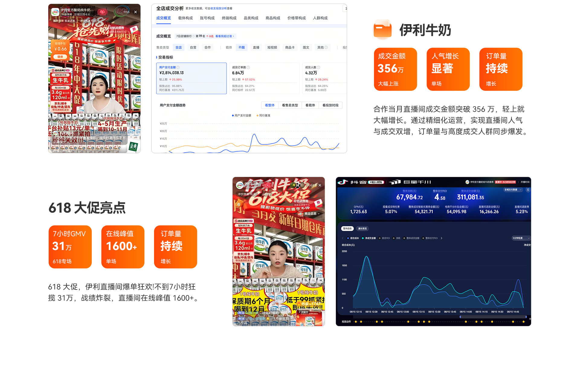Screen dimensions: 580x377
Task: Enable the 消耗 legend series
Action: (x=396, y=238)
